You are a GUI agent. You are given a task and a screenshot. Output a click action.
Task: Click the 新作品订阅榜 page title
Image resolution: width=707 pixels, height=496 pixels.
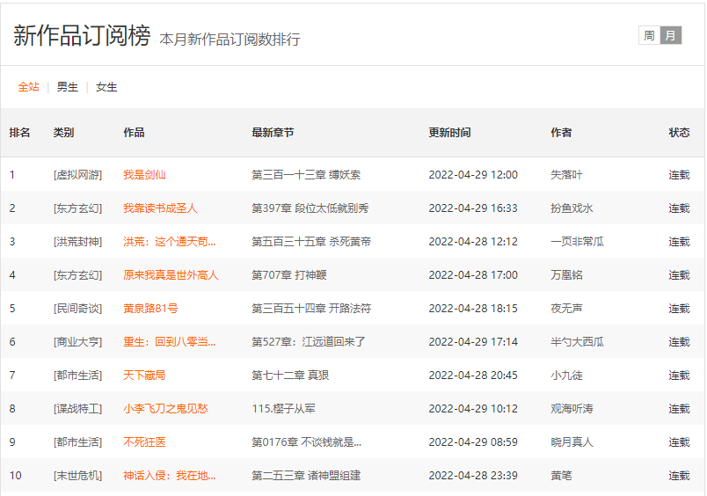pyautogui.click(x=82, y=35)
